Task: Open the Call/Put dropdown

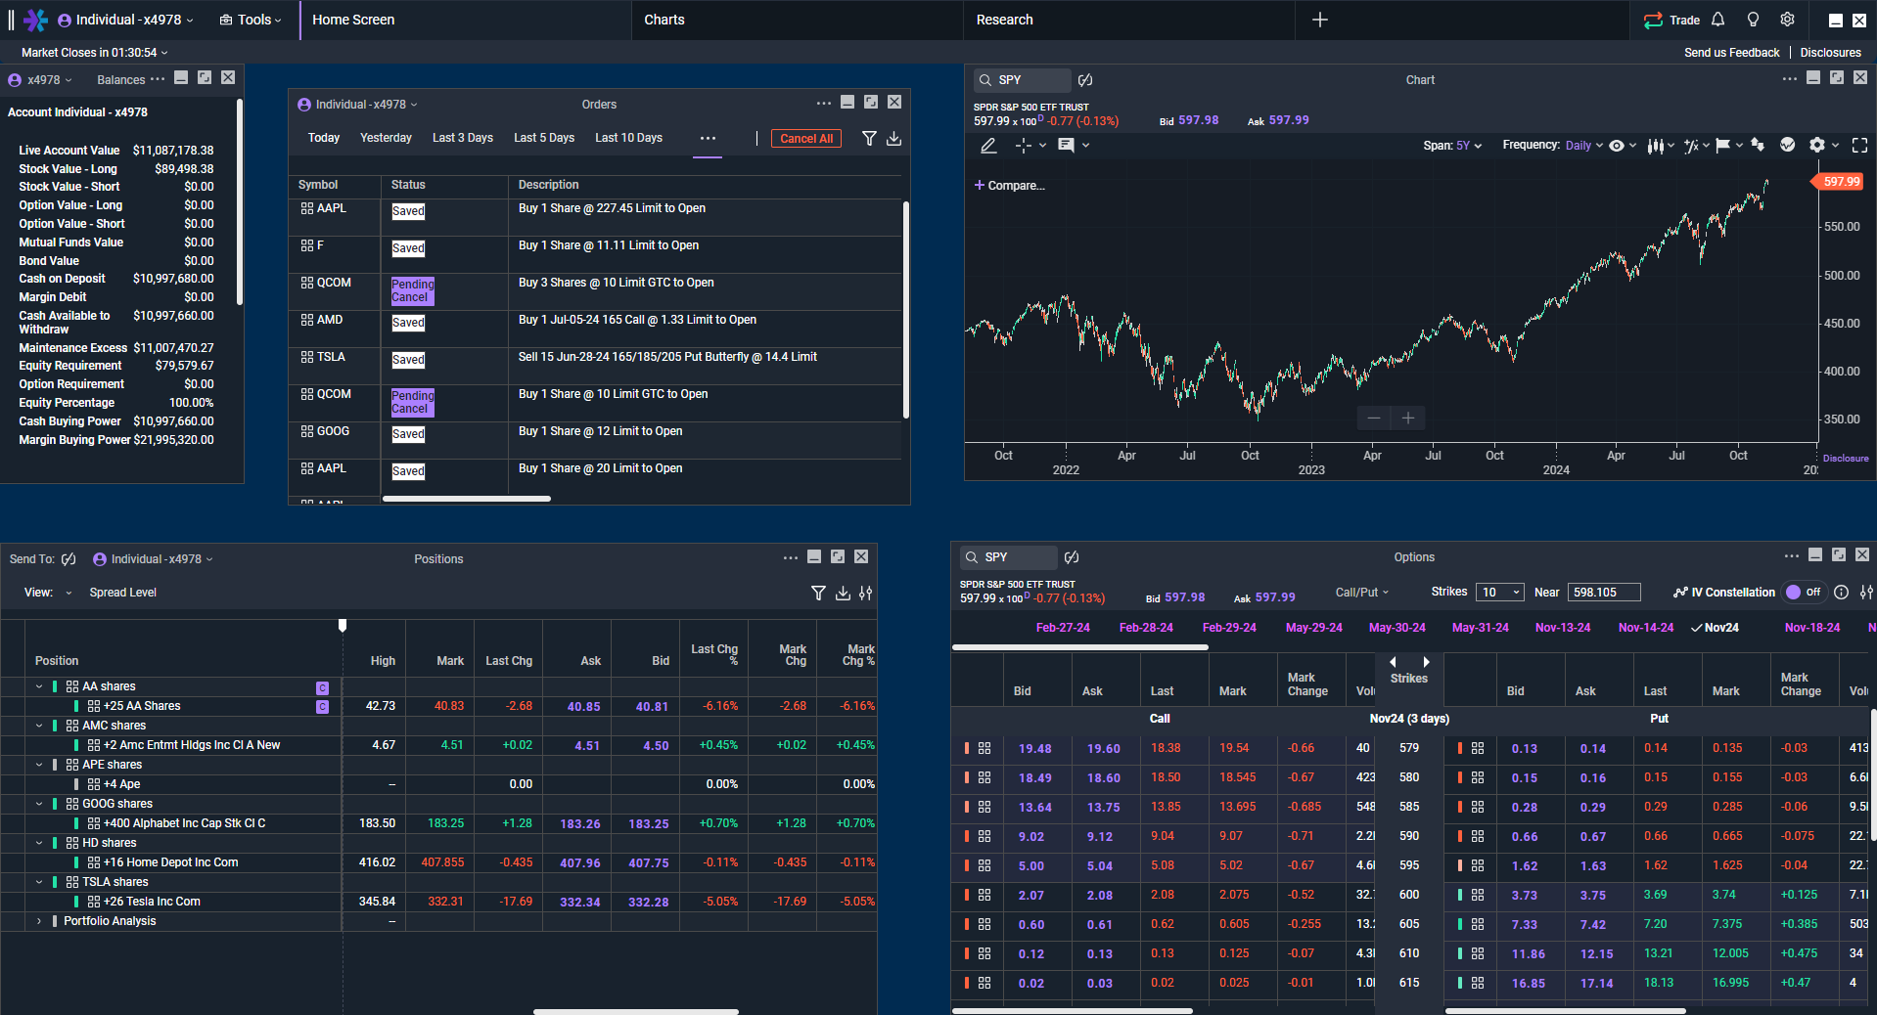Action: 1362,593
